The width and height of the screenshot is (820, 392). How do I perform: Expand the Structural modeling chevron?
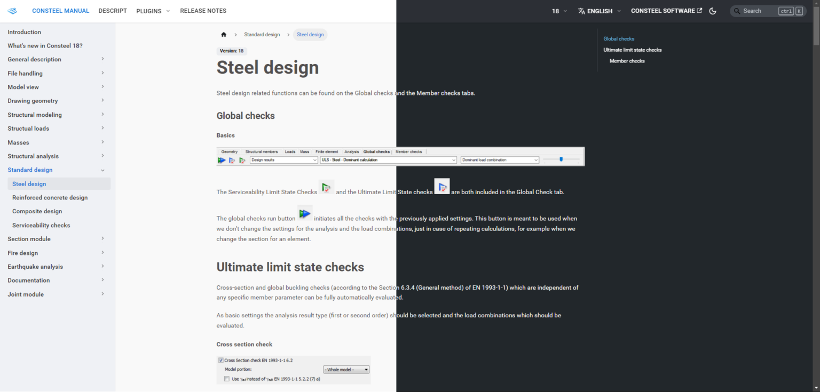coord(102,115)
